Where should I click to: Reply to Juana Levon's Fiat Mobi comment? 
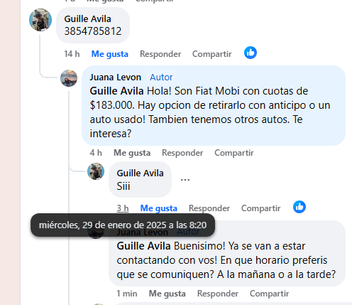182,153
